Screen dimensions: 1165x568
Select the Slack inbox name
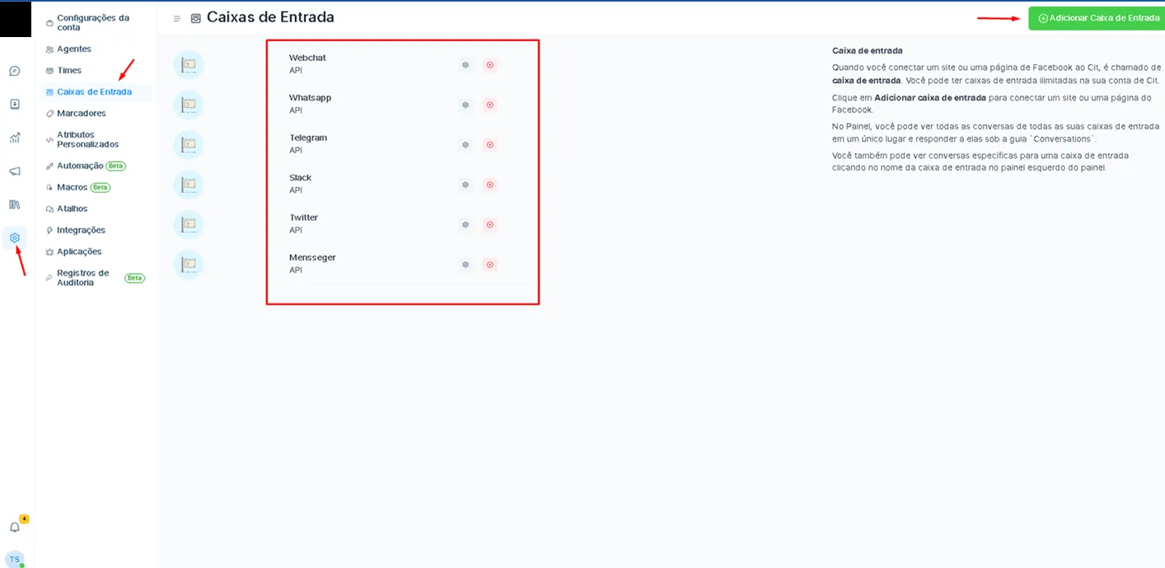[x=300, y=178]
